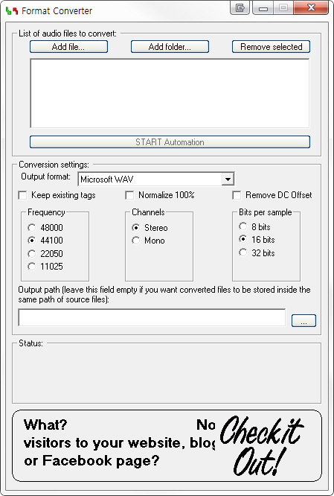334x496 pixels.
Task: Click the Add folder... button
Action: tap(170, 47)
